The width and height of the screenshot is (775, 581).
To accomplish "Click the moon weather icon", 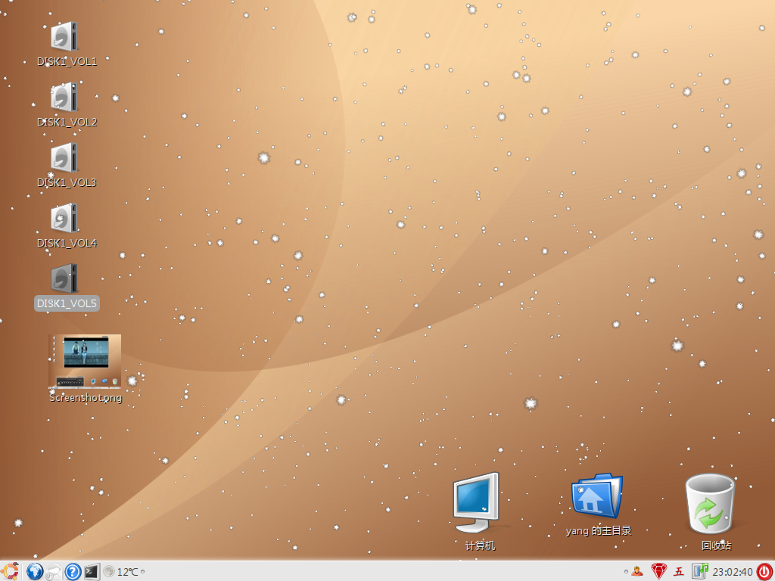I will (x=109, y=572).
